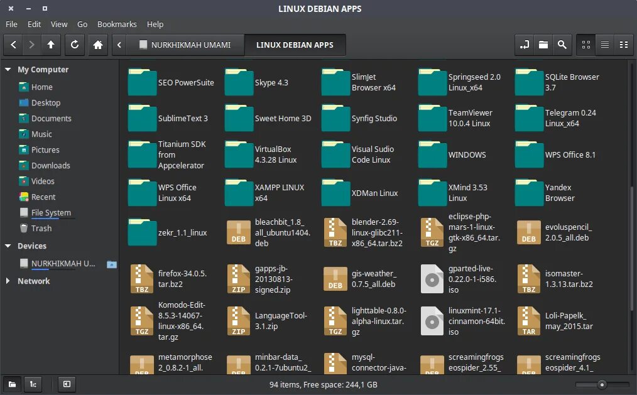Open Home in the sidebar
The image size is (637, 395).
[42, 87]
